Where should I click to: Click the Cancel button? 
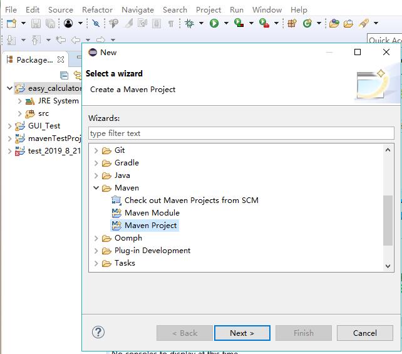click(x=365, y=333)
